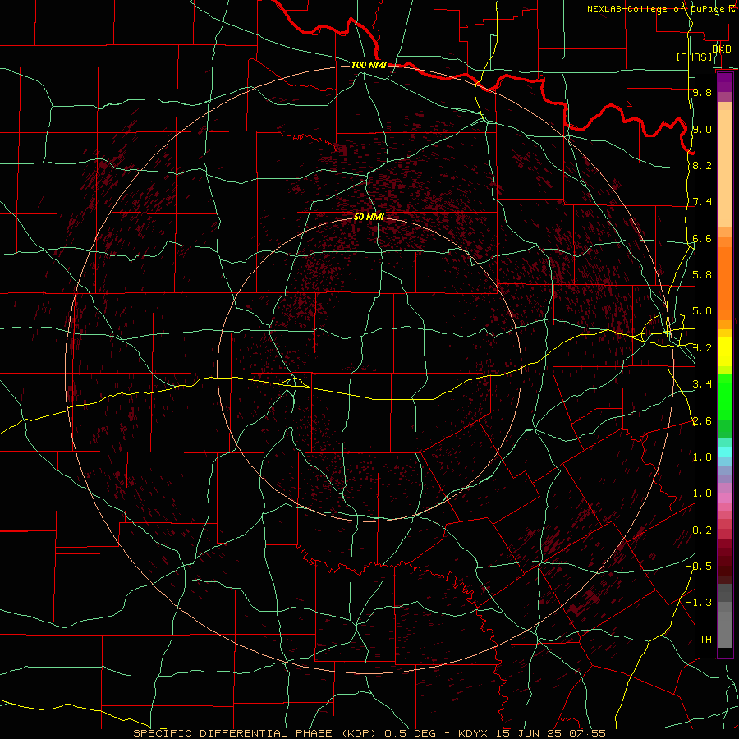Click the 1.8 value on the legend
Viewport: 739px width, 739px height.
(x=702, y=457)
